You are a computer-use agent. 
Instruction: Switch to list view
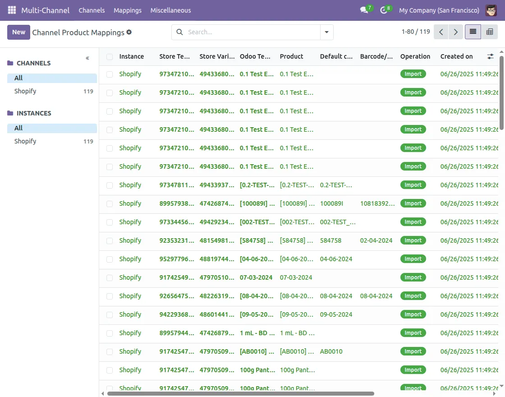point(473,32)
